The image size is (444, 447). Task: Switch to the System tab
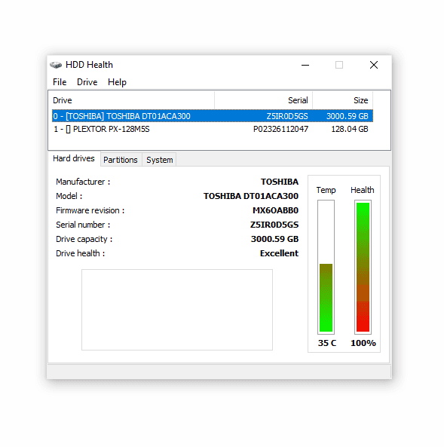[159, 160]
